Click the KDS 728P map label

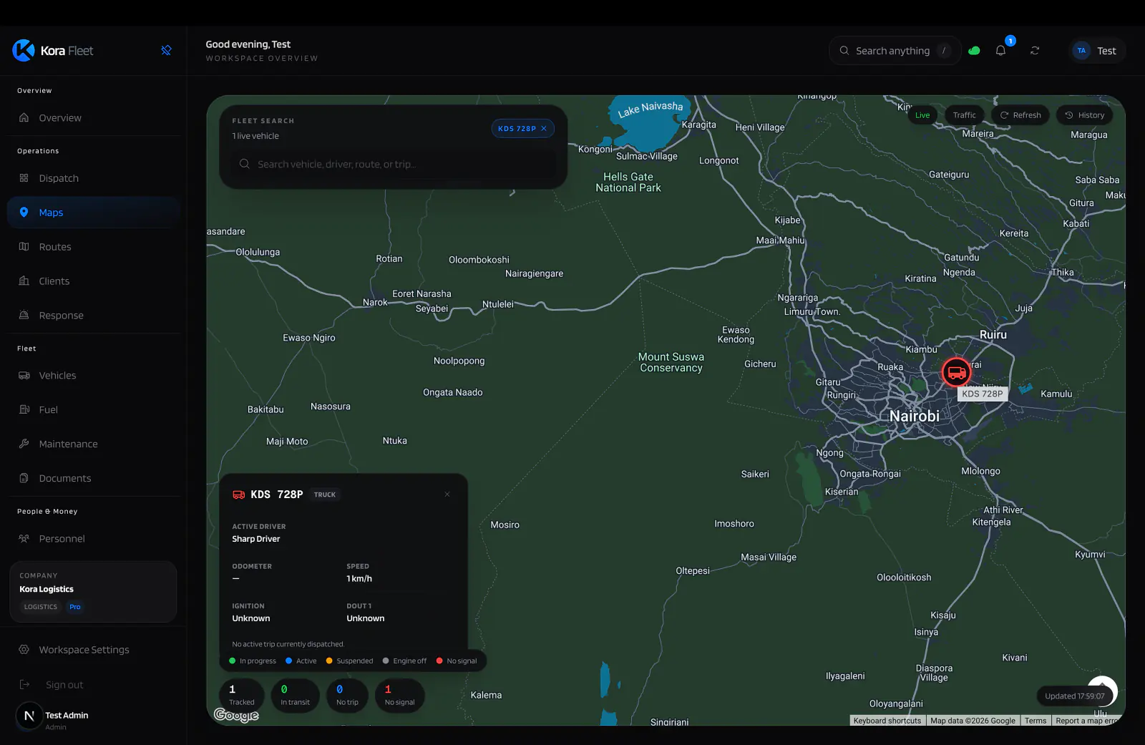(x=983, y=394)
